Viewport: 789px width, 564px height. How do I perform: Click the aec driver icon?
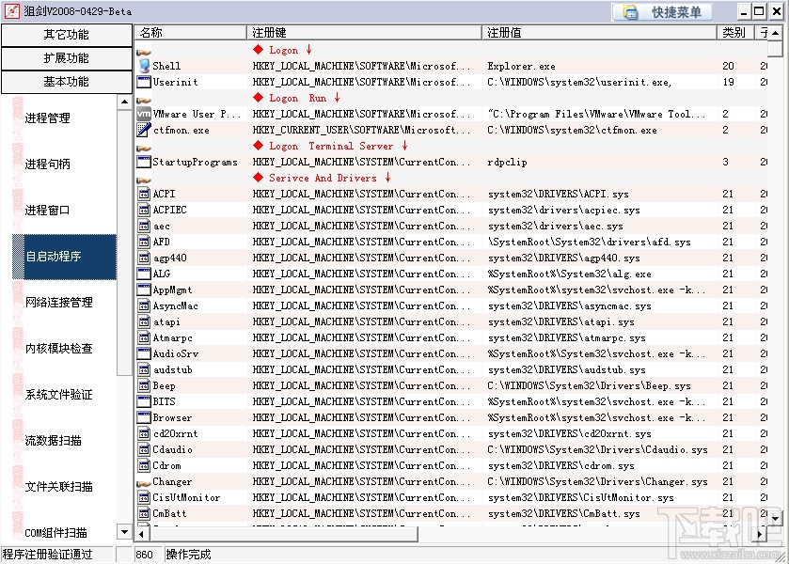pyautogui.click(x=144, y=226)
